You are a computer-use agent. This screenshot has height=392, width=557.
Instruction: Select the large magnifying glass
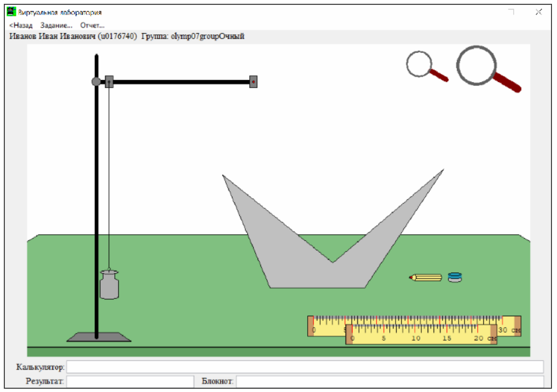[488, 69]
